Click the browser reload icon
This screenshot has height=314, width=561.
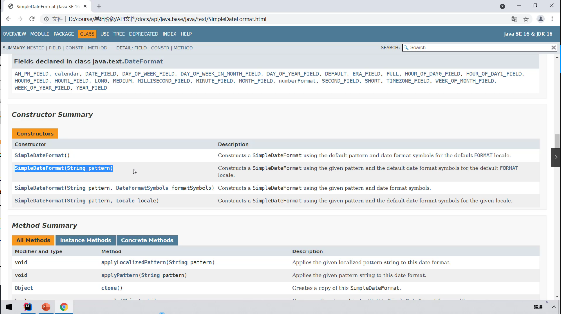point(32,19)
